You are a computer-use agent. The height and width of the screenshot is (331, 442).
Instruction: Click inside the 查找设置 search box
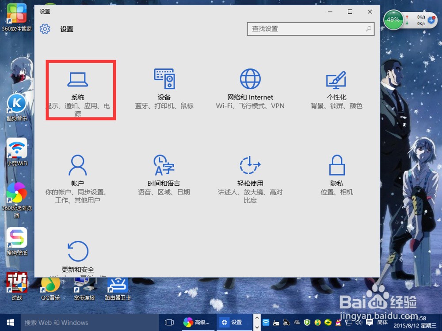point(309,29)
